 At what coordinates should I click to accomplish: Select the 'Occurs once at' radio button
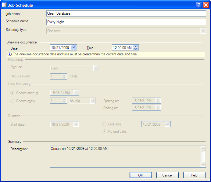tap(13, 93)
